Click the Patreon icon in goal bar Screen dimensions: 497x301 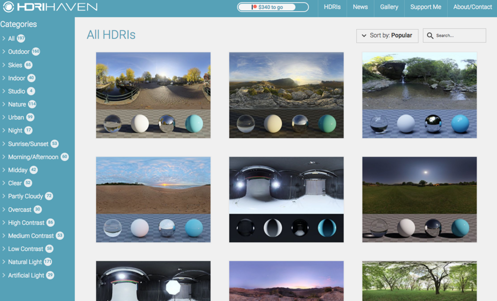(254, 7)
